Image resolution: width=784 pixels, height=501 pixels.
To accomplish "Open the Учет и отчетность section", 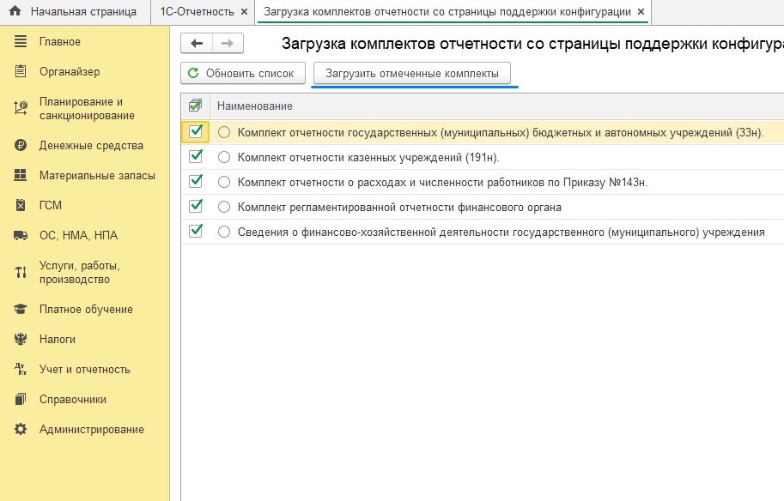I will click(84, 369).
